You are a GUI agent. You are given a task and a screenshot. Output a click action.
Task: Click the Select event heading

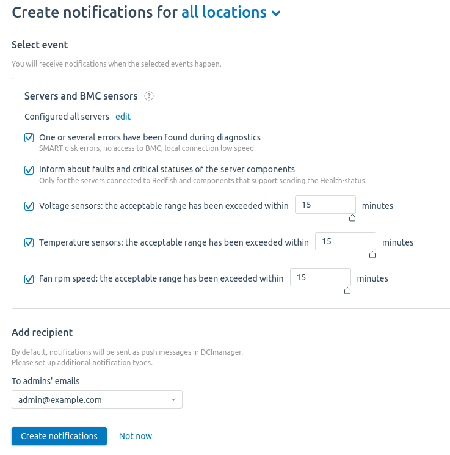pos(40,45)
